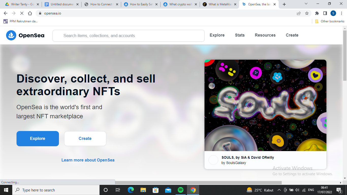Click Chrome icon on taskbar
The height and width of the screenshot is (195, 347).
pos(193,190)
